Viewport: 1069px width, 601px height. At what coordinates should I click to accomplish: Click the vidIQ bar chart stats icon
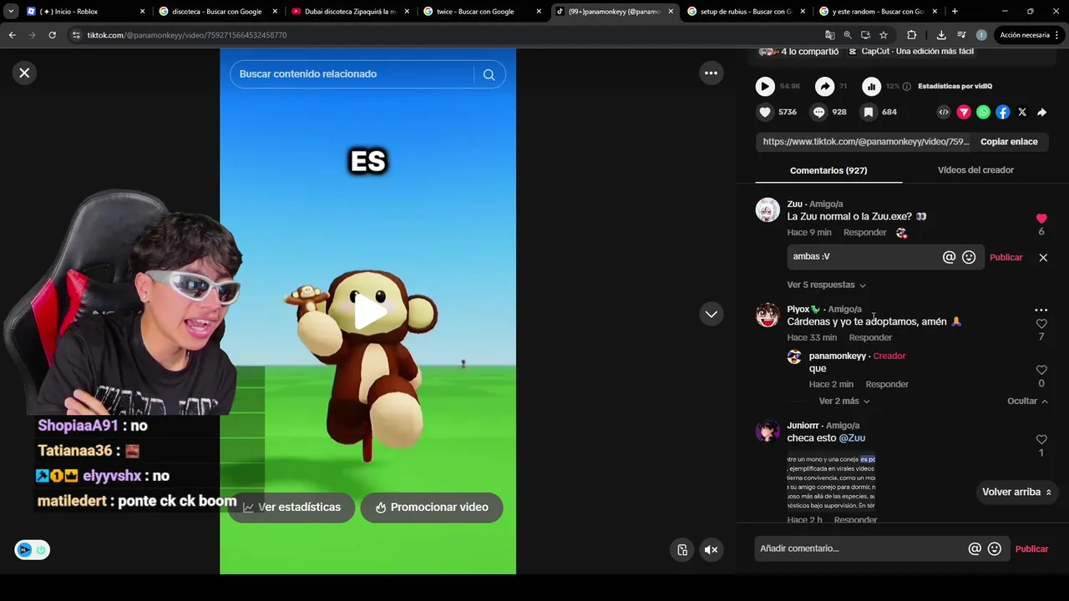click(x=871, y=86)
